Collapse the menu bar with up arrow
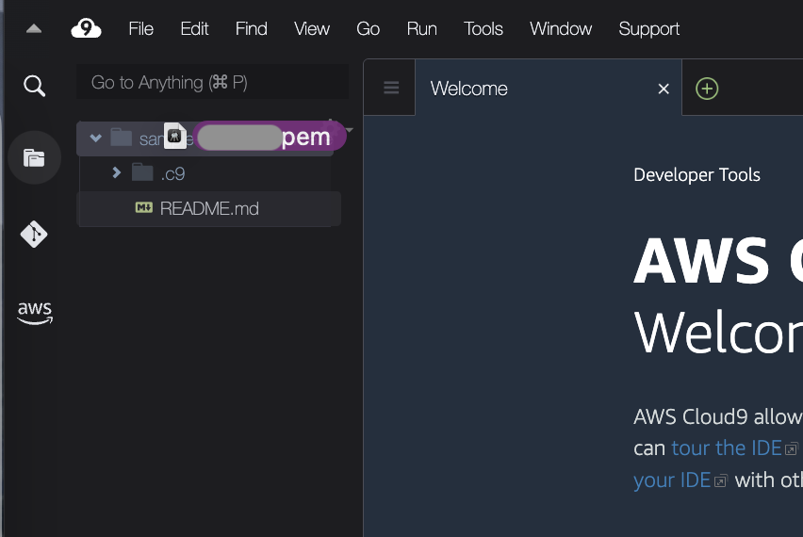Image resolution: width=803 pixels, height=537 pixels. pos(34,28)
